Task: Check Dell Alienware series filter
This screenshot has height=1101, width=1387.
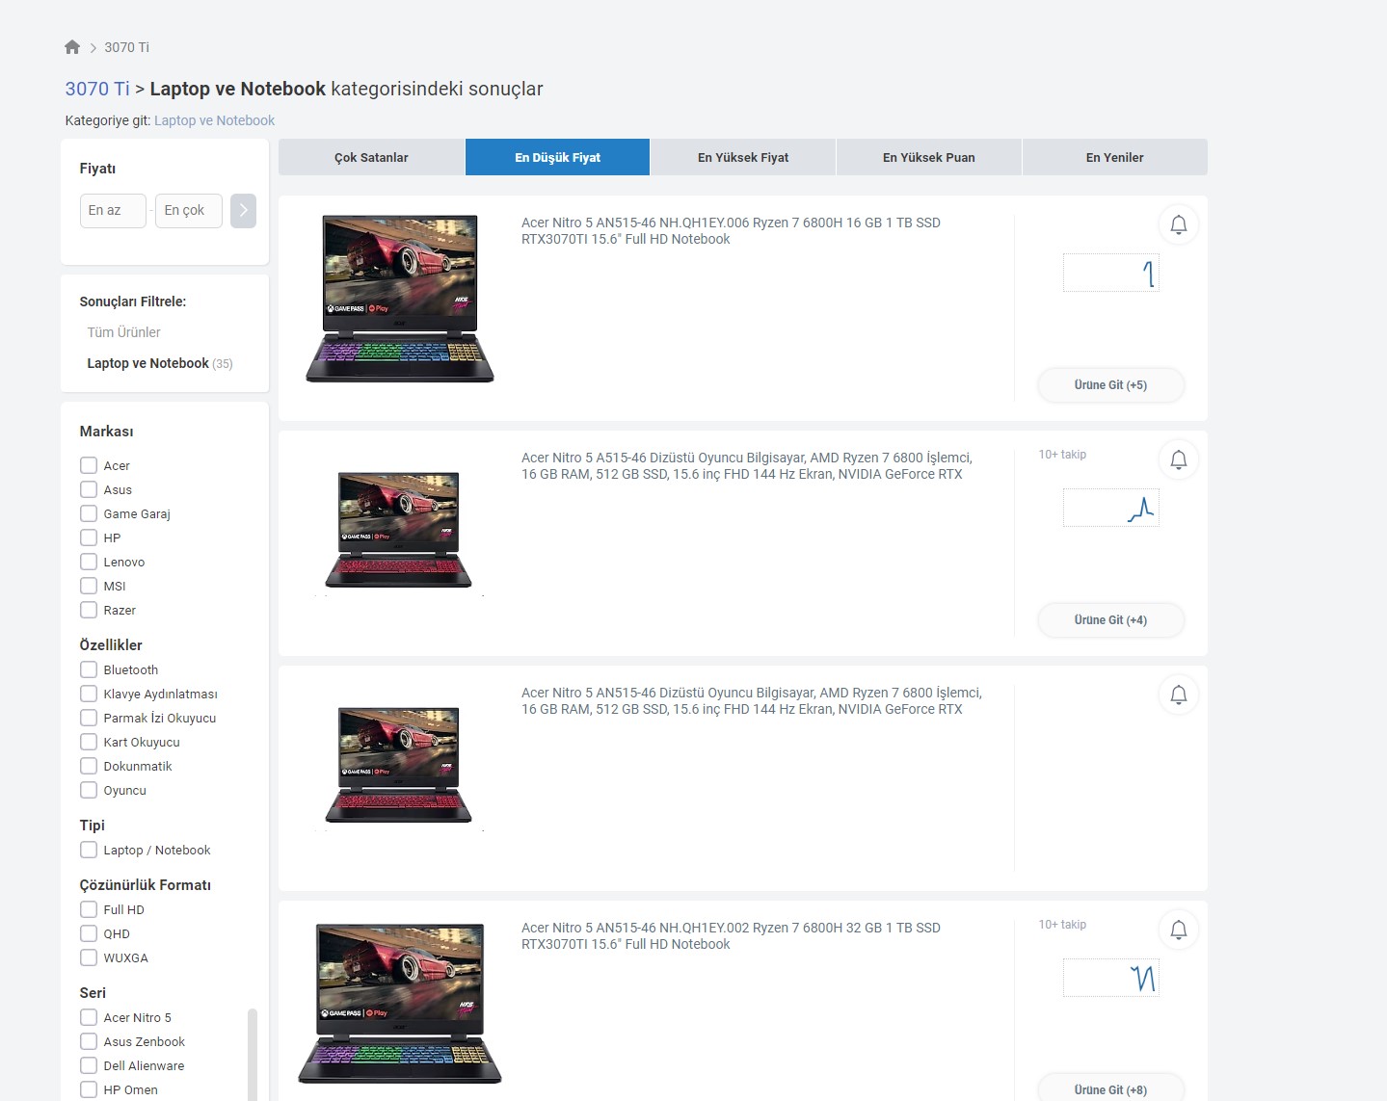Action: pyautogui.click(x=89, y=1065)
